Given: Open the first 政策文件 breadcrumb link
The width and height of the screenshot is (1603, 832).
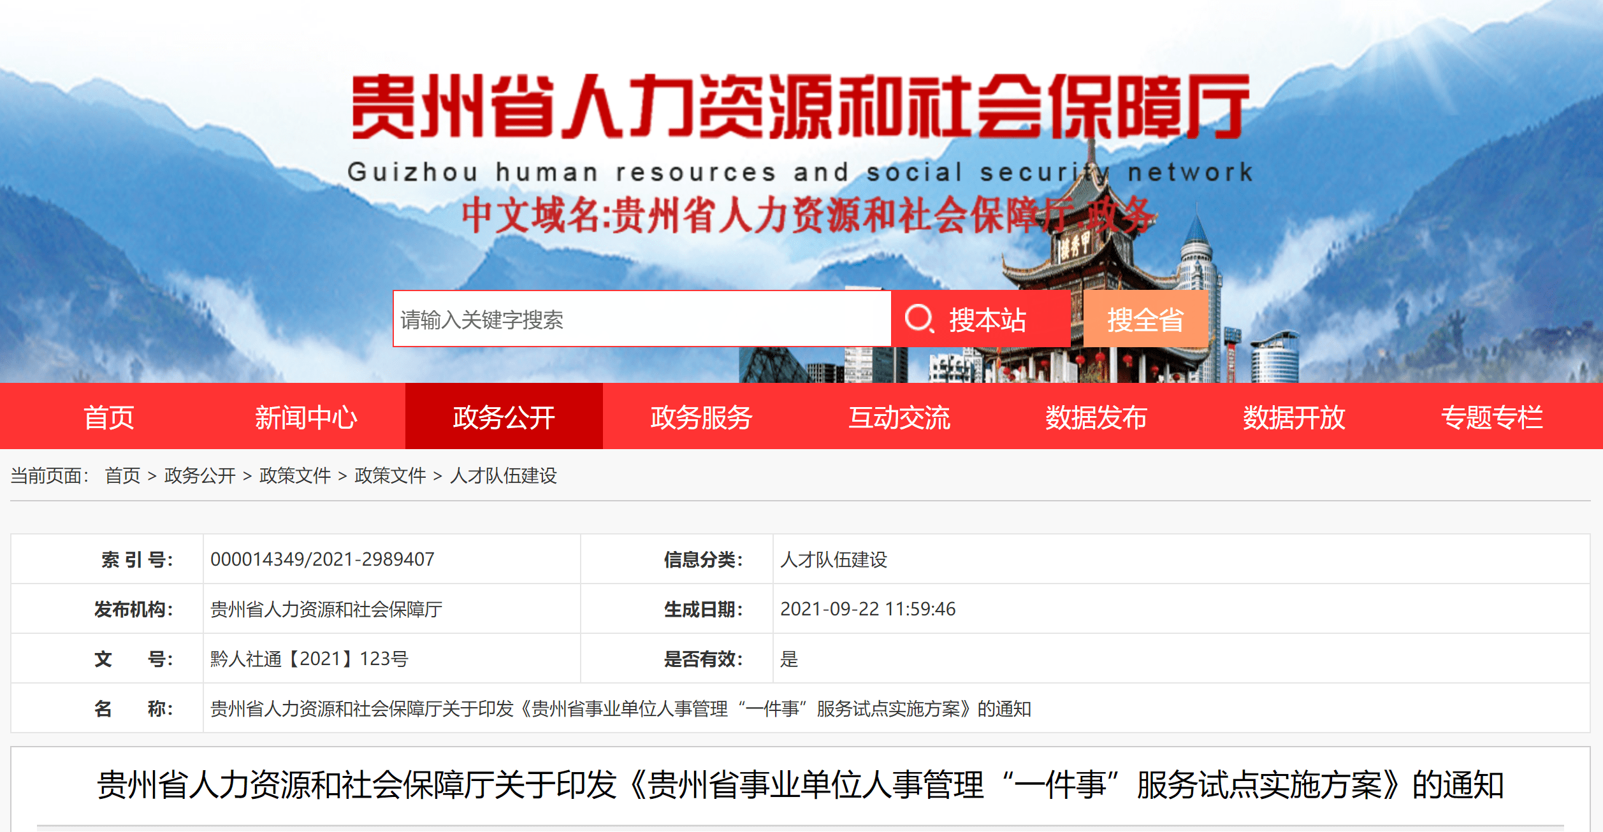Looking at the screenshot, I should (x=295, y=475).
